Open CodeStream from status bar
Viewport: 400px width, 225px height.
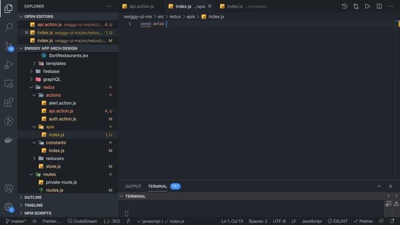tap(82, 221)
